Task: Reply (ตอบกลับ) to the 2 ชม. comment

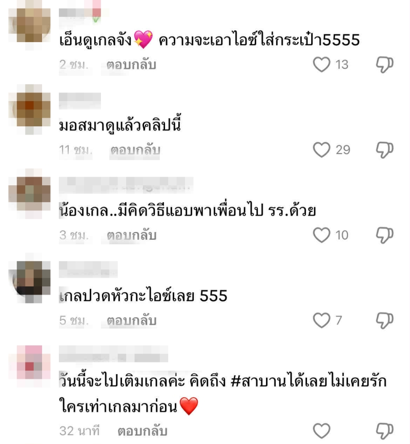Action: [x=131, y=65]
